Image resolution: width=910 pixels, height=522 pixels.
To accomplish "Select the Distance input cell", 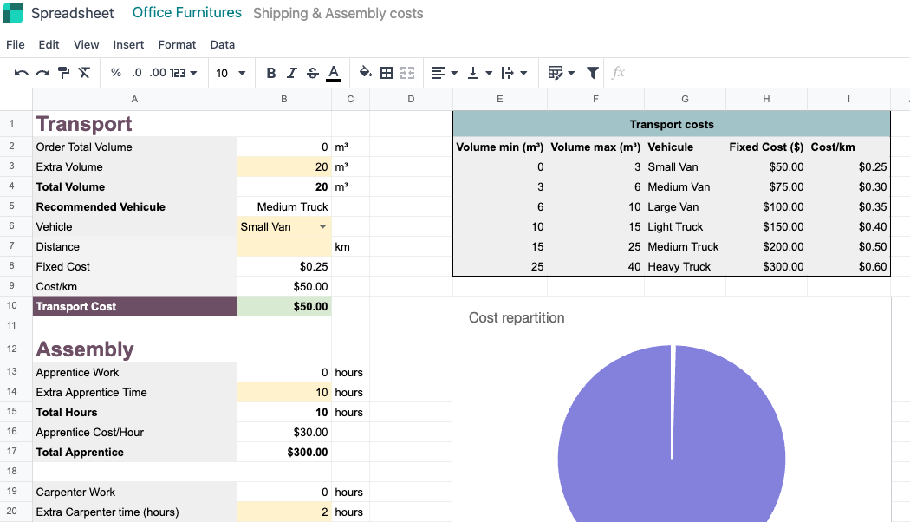I will (284, 247).
